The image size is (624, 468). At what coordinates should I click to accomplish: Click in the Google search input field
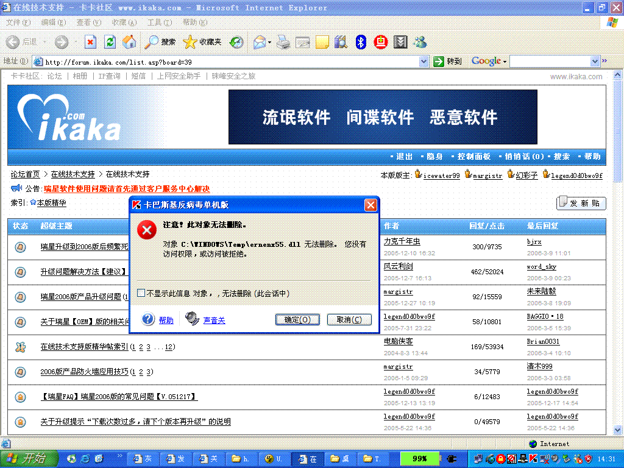550,62
